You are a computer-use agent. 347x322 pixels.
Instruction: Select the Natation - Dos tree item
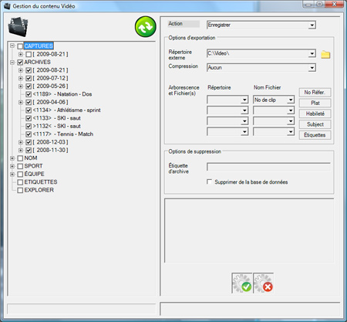(62, 94)
